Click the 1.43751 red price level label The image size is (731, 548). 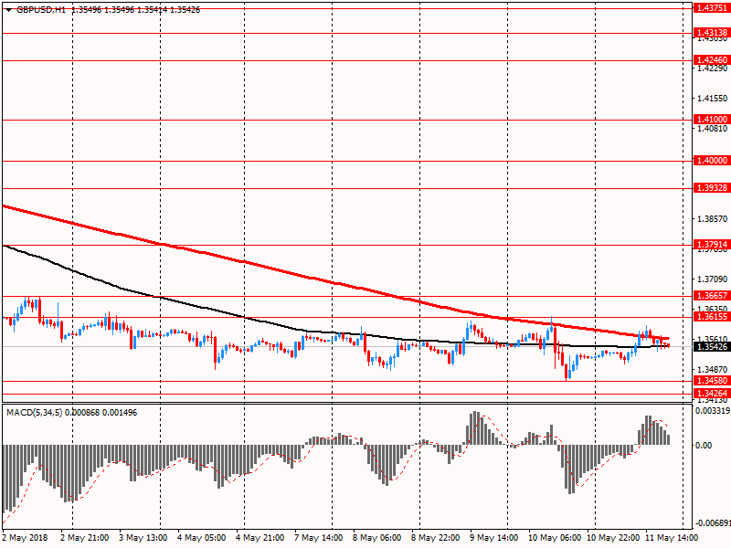click(x=712, y=8)
